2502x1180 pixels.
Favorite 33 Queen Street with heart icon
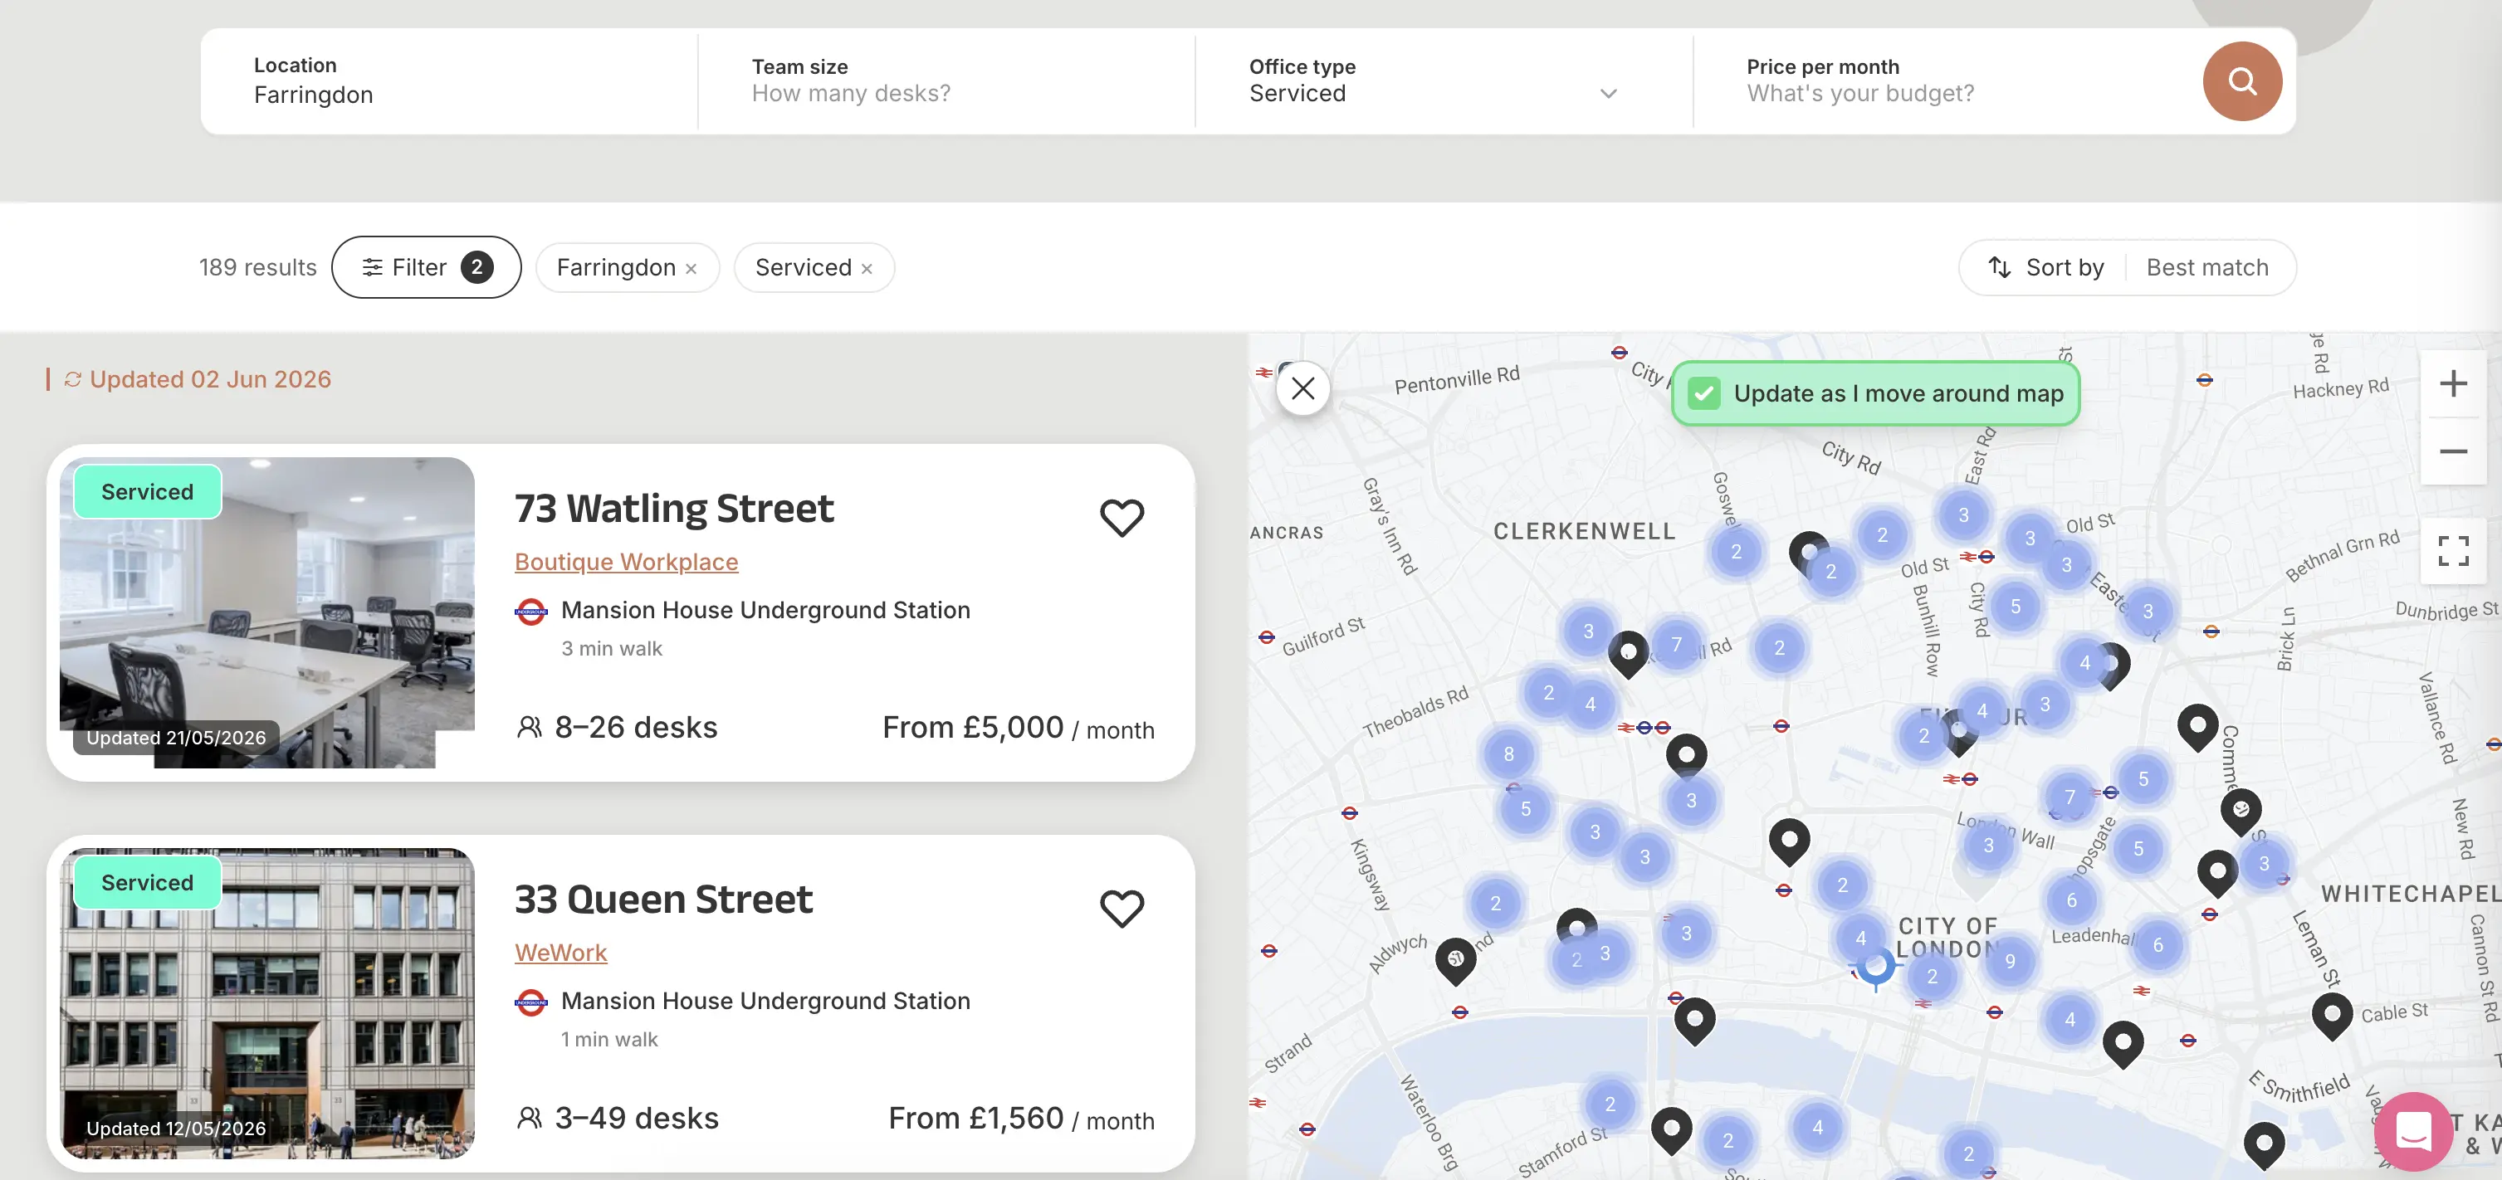pyautogui.click(x=1122, y=907)
